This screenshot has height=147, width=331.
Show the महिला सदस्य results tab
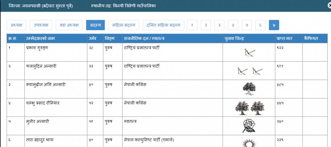(x=124, y=25)
